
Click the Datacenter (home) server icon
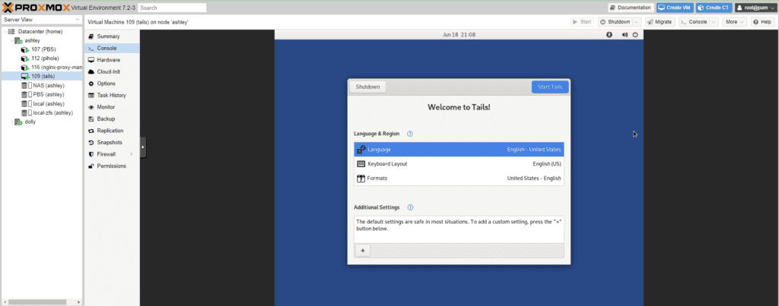point(11,32)
